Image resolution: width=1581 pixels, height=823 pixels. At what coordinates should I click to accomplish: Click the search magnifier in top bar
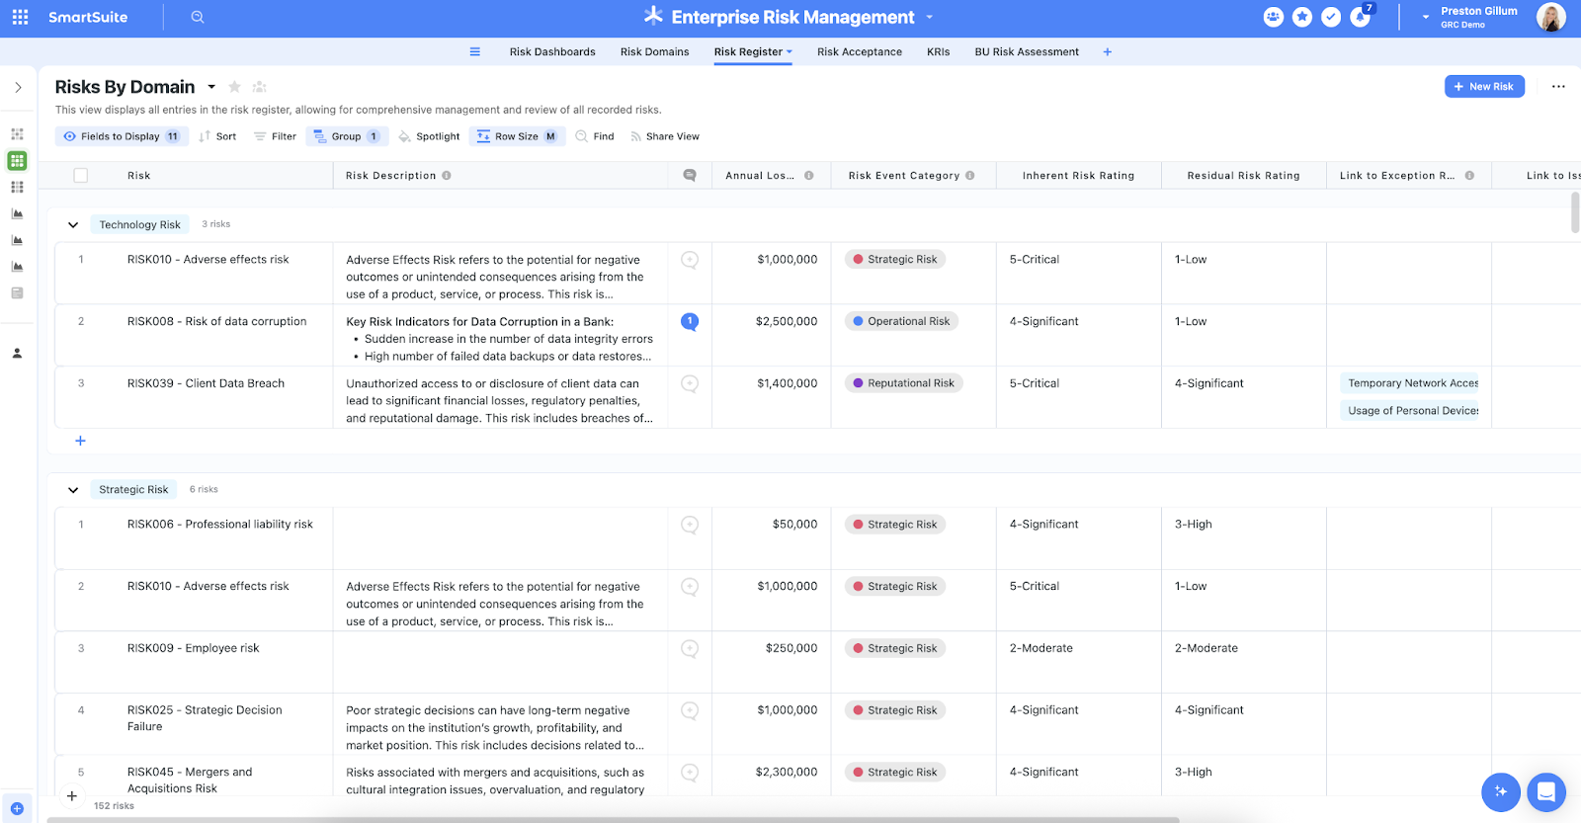pyautogui.click(x=198, y=17)
